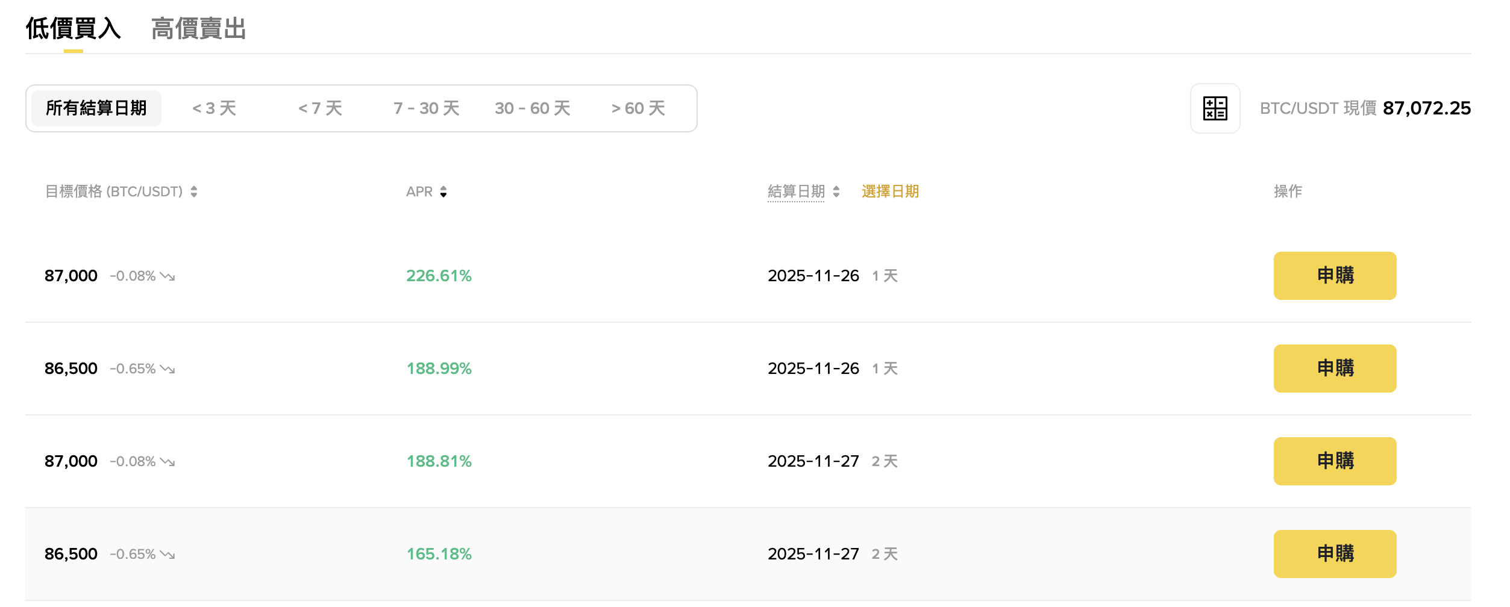Sort by 結算日期 column arrows

click(836, 192)
